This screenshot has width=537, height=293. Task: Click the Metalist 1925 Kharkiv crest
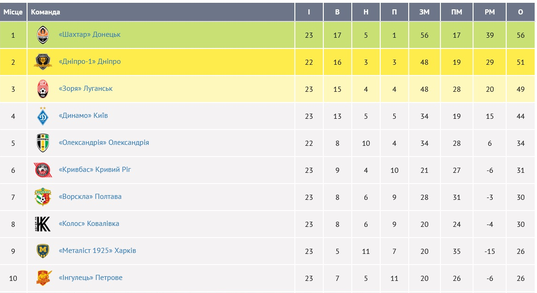(x=43, y=251)
